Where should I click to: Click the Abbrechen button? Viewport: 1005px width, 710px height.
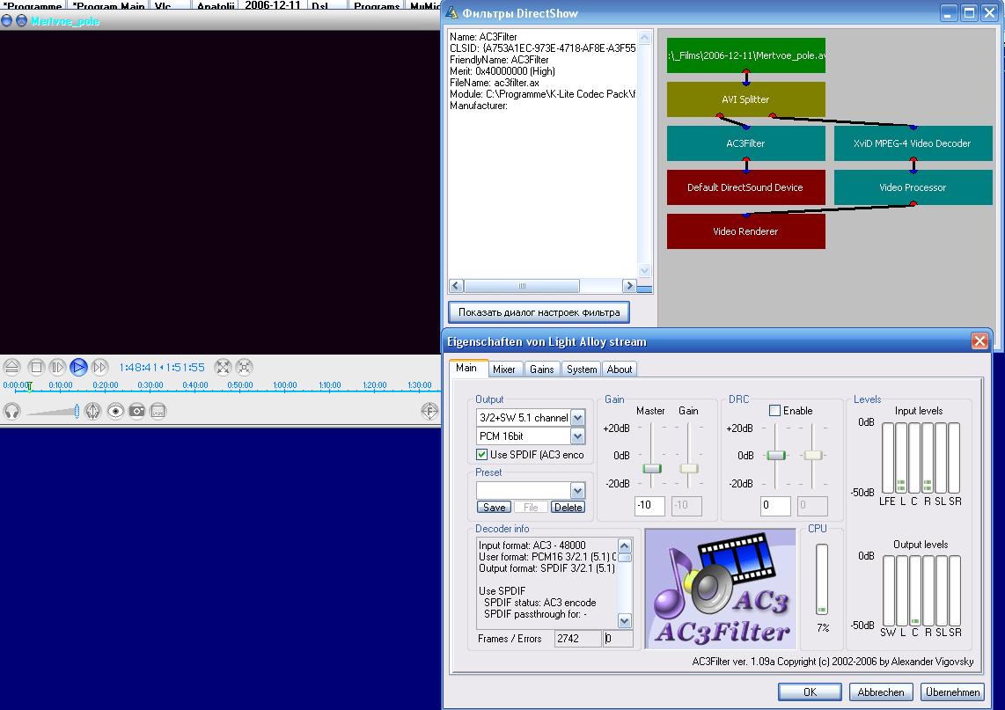(x=881, y=692)
